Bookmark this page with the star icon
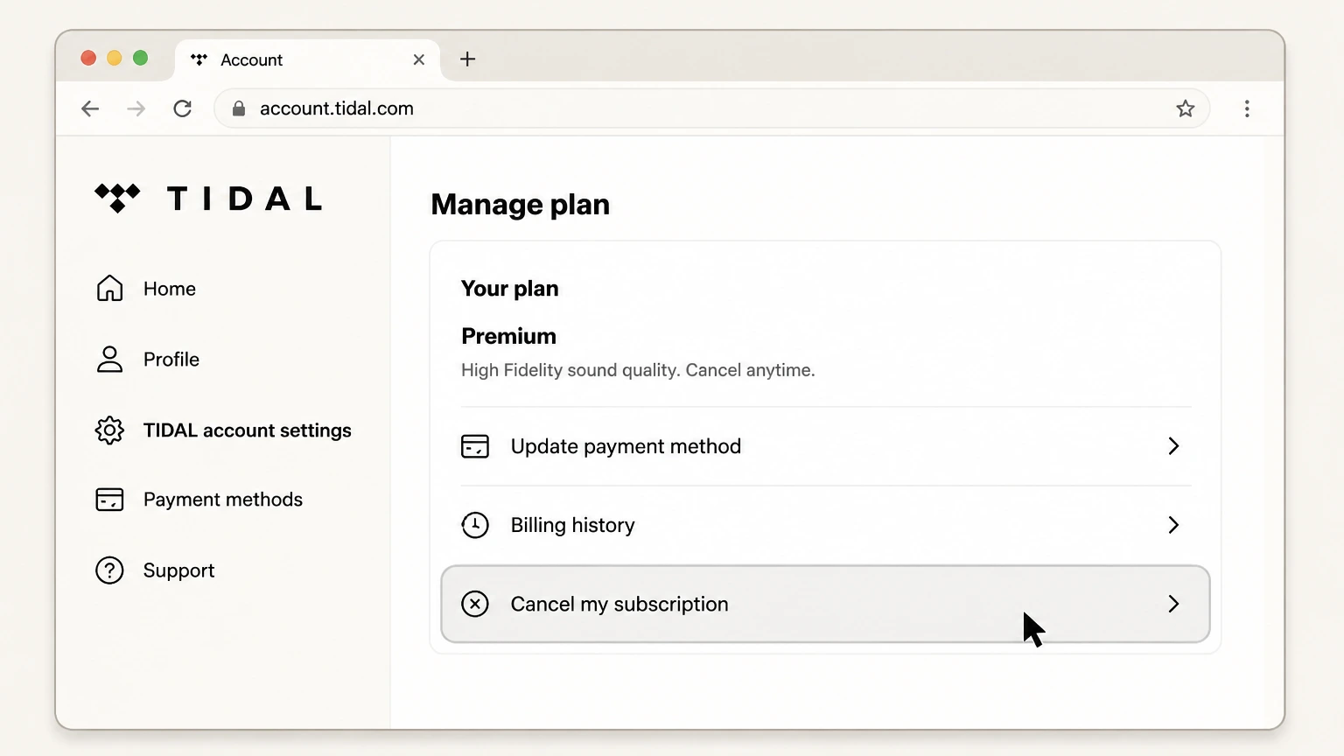 pos(1186,108)
